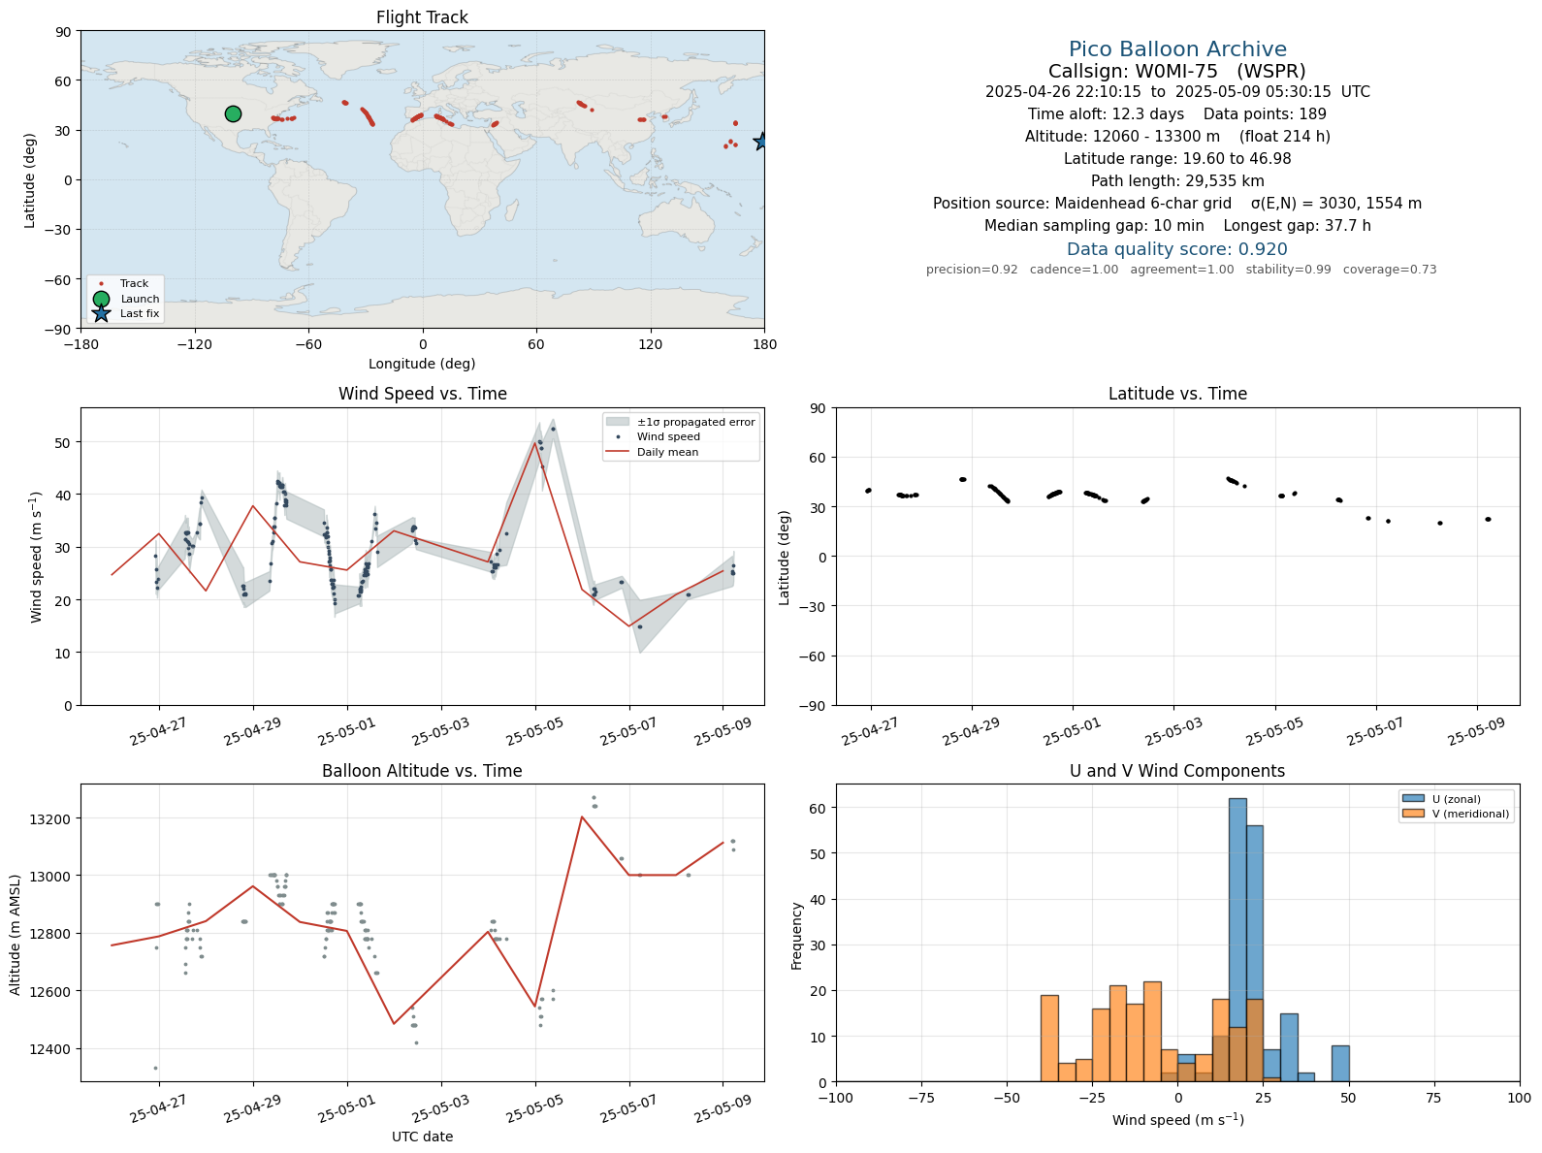The image size is (1542, 1153).
Task: Click the "Position source: Maidenhead 6-char grid" line
Action: pyautogui.click(x=1177, y=204)
